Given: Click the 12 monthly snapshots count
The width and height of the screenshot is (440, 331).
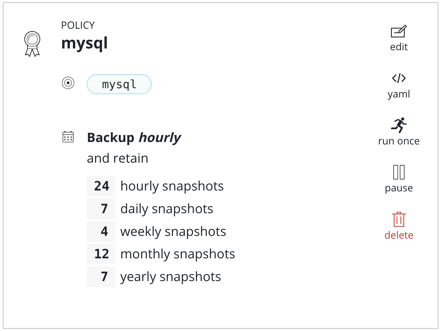Looking at the screenshot, I should [101, 254].
